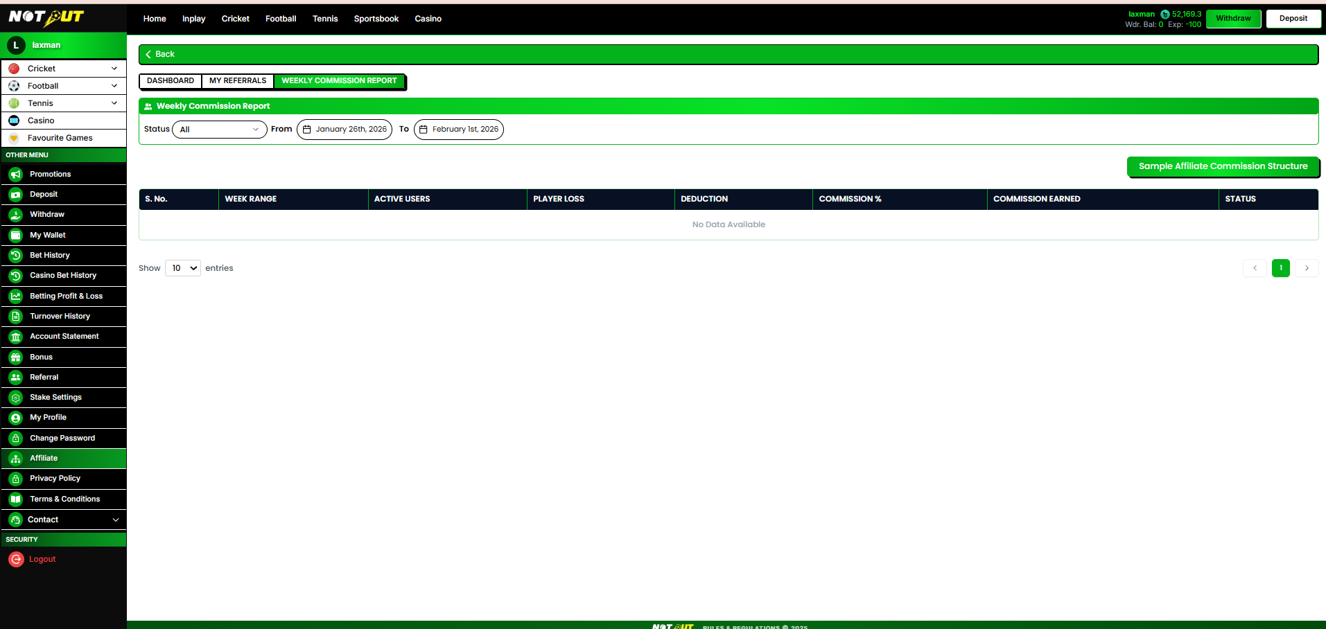Click the Affiliate network icon

(x=16, y=459)
